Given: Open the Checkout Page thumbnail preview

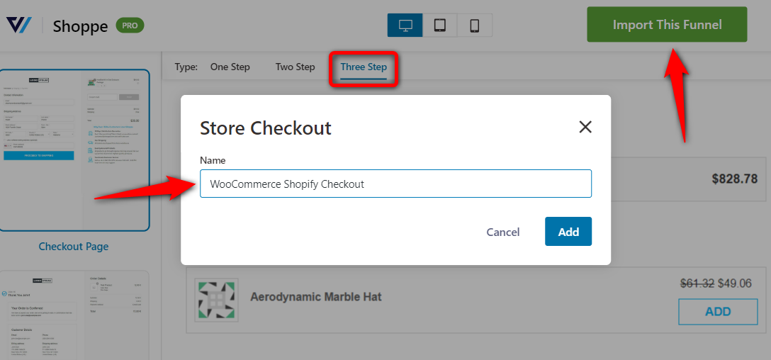Looking at the screenshot, I should click(x=74, y=150).
